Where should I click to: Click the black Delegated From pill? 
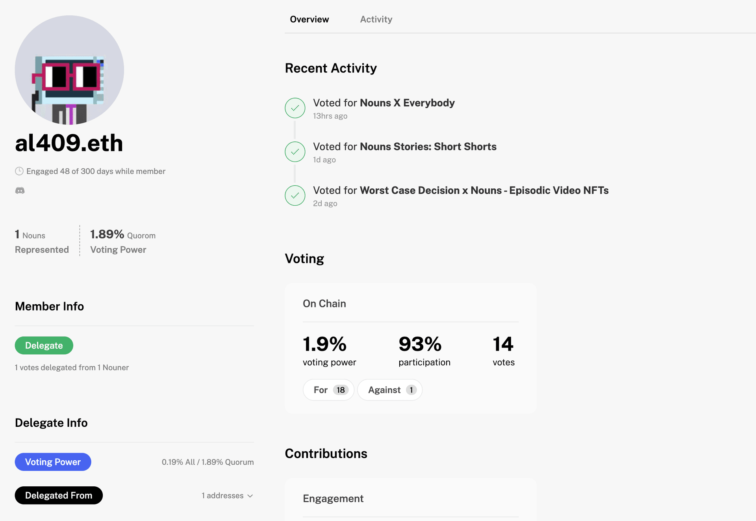[59, 495]
